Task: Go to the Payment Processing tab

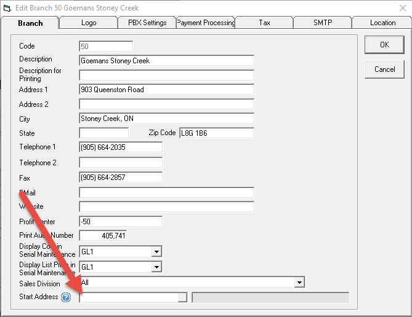Action: pos(206,23)
